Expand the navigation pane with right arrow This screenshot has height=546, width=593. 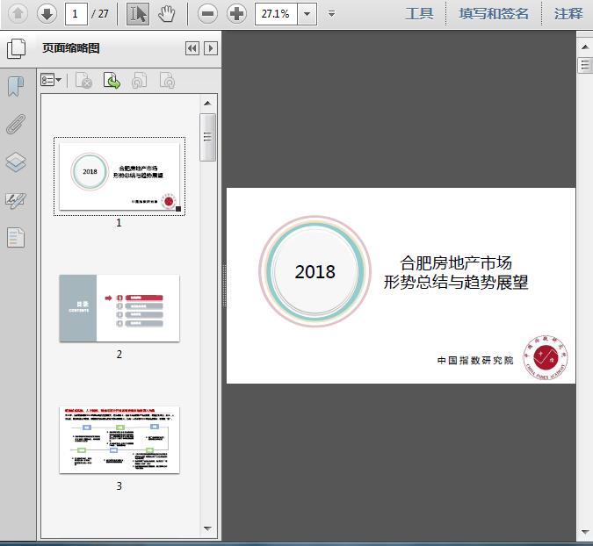pos(211,48)
